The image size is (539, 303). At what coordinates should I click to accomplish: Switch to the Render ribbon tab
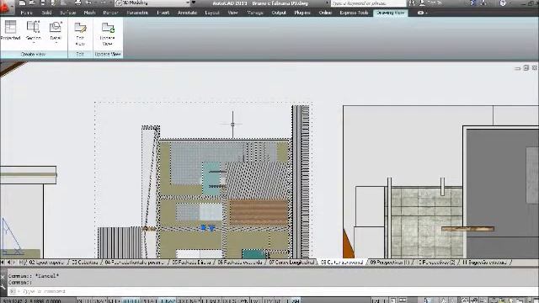[x=110, y=13]
